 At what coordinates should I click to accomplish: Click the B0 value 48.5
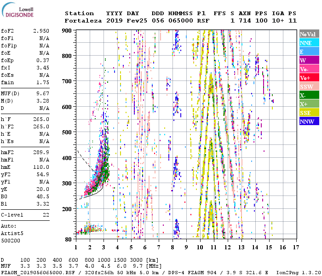(x=43, y=197)
